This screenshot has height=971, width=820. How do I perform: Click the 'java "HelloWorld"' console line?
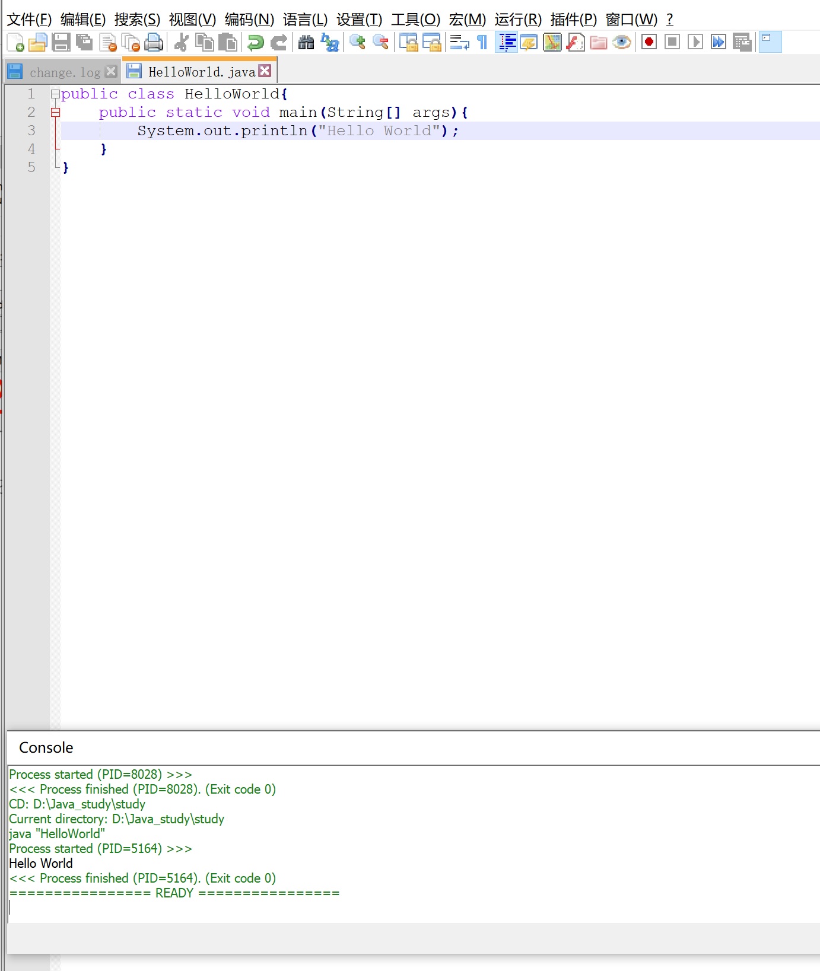[x=57, y=833]
